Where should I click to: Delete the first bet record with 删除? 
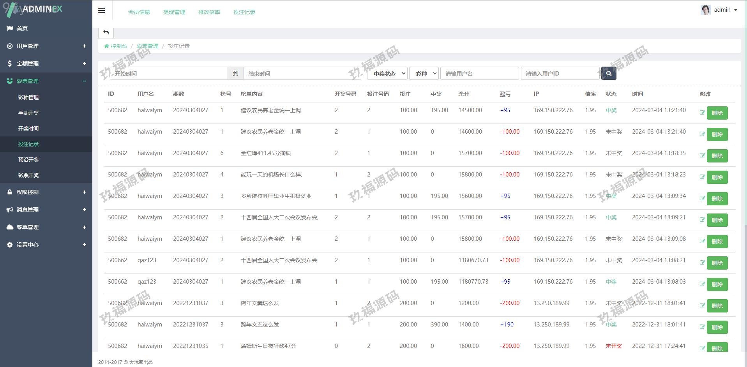click(717, 113)
